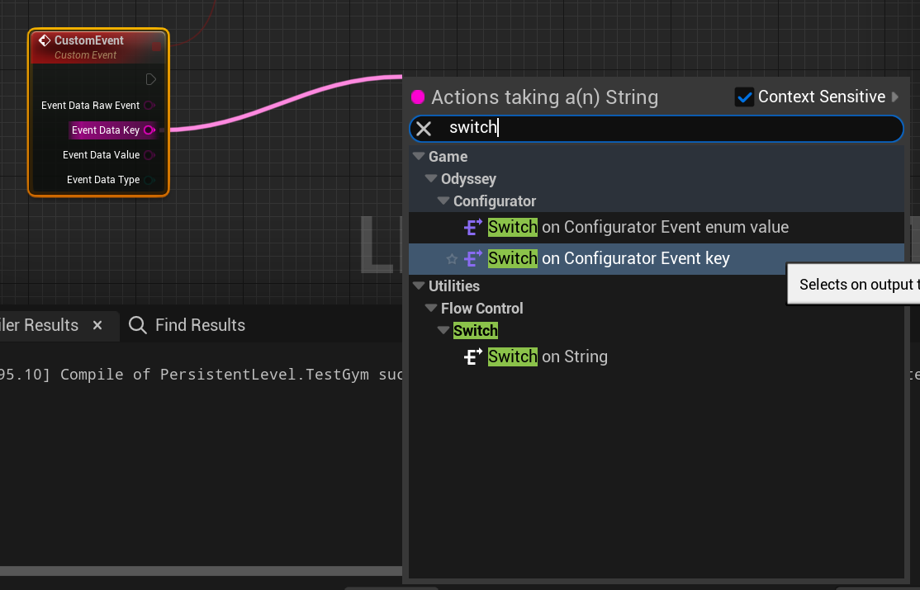This screenshot has width=920, height=590.
Task: Collapse the Flow Control category
Action: [430, 309]
